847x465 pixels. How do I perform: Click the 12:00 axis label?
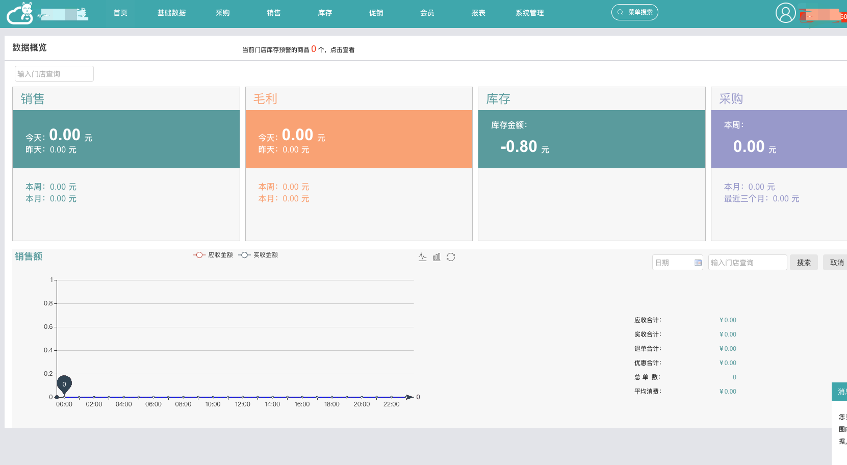[x=243, y=404]
